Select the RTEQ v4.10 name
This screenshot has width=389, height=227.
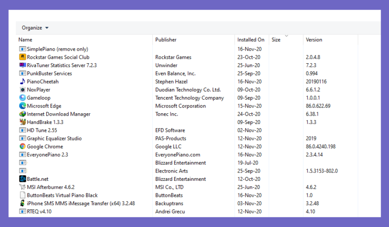pyautogui.click(x=39, y=211)
